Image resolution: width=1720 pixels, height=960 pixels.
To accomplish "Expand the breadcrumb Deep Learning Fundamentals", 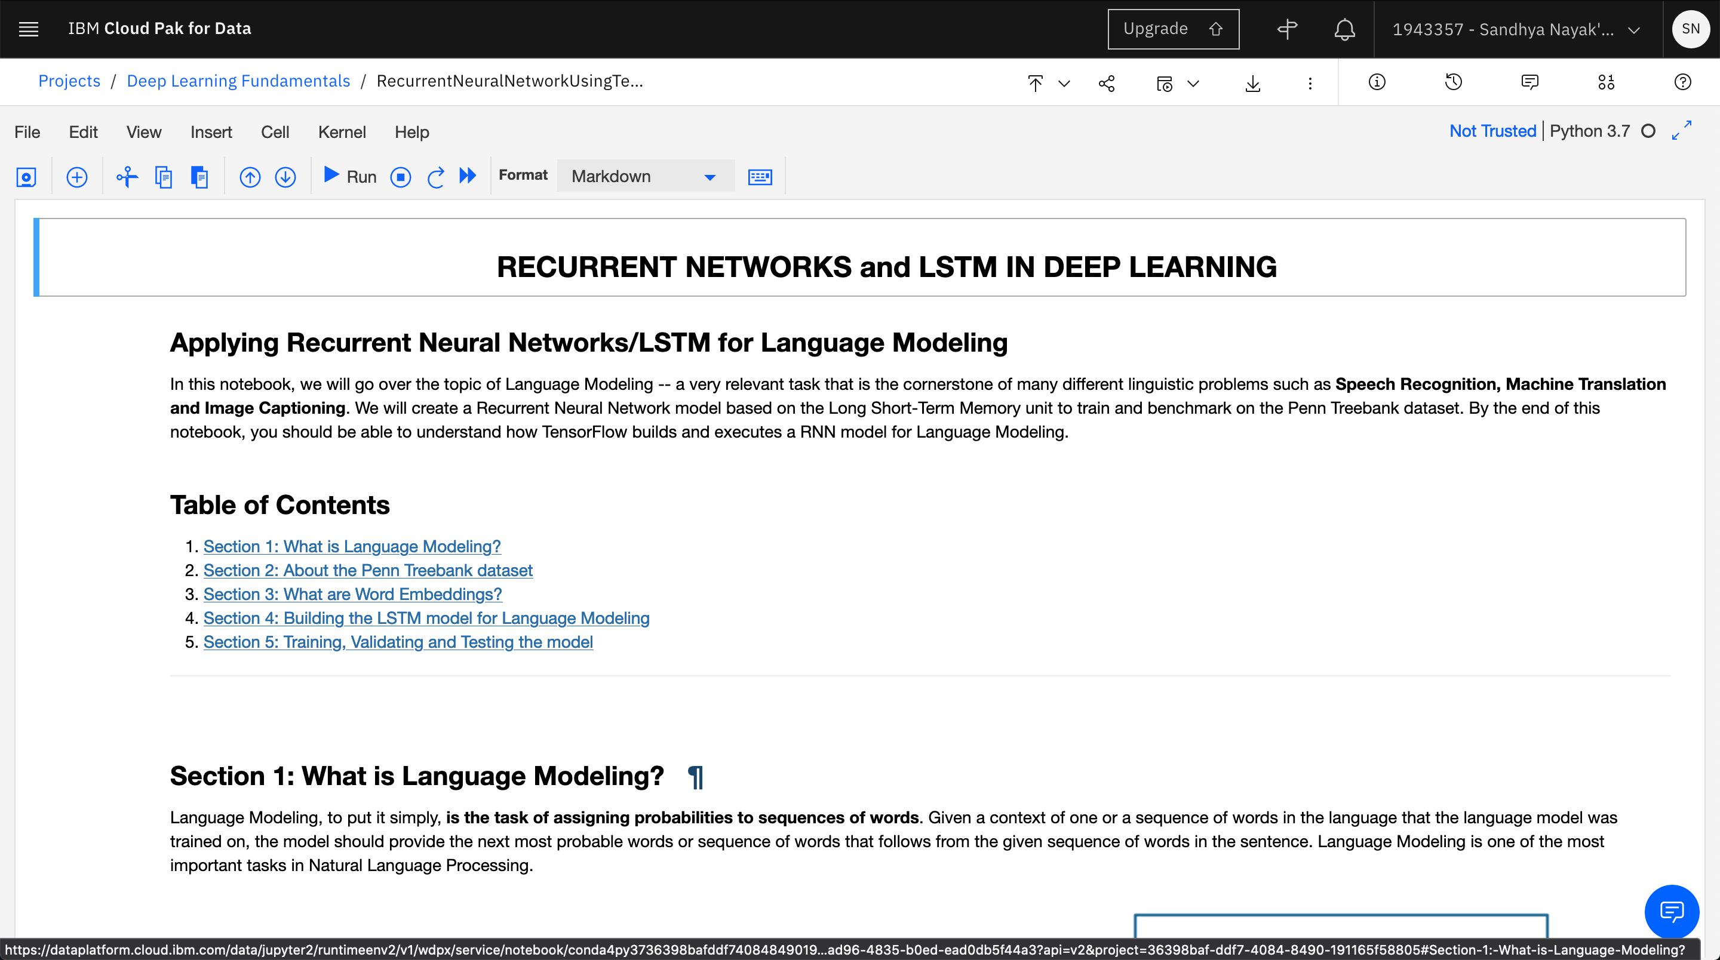I will pos(238,80).
